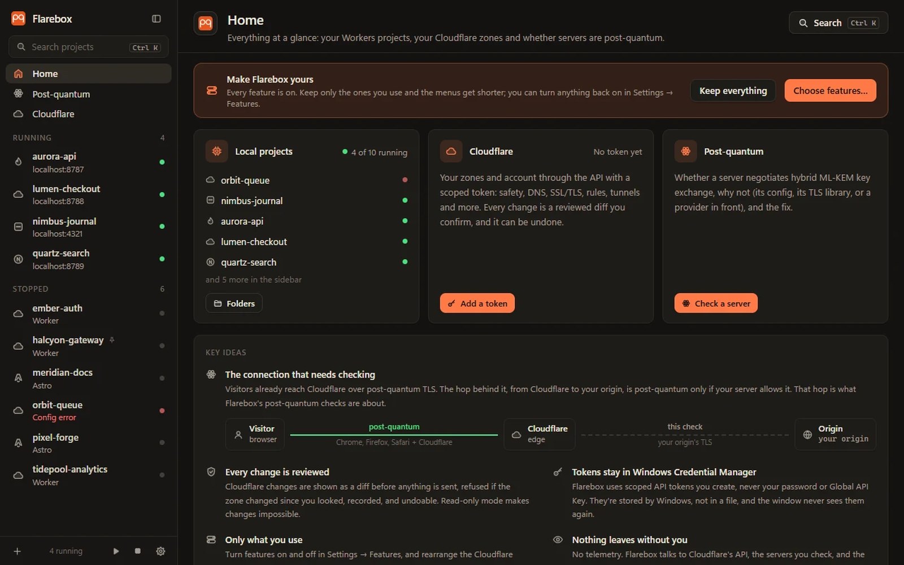Open the top-right Search button
Image resolution: width=904 pixels, height=565 pixels.
click(838, 23)
